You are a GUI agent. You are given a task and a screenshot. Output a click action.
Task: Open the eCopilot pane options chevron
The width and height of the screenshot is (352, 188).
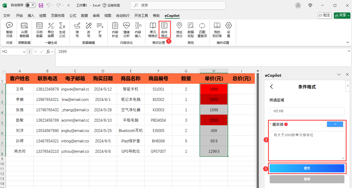tap(339, 75)
